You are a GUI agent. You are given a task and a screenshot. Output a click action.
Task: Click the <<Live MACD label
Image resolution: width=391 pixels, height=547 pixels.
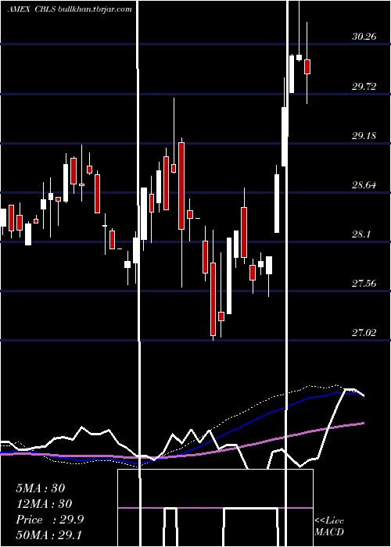click(329, 526)
